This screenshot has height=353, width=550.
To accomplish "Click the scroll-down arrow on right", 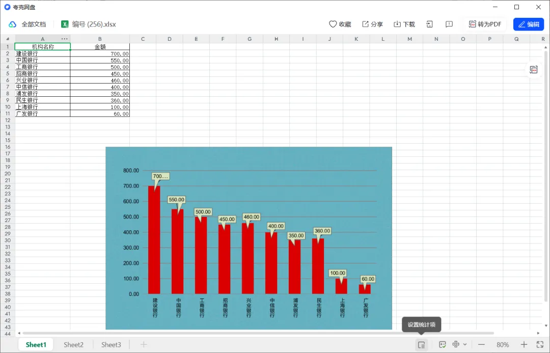I will [x=546, y=325].
